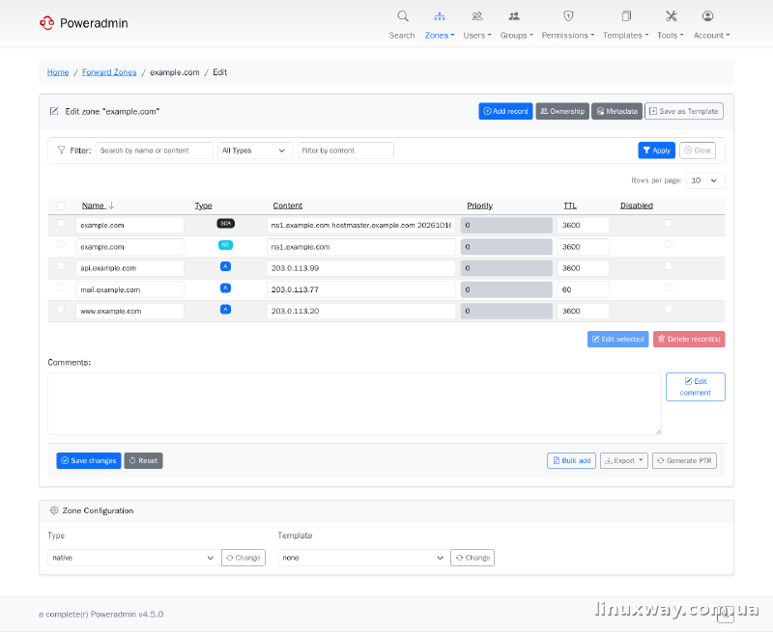Viewport: 773px width, 632px height.
Task: Click Save changes button
Action: (89, 460)
